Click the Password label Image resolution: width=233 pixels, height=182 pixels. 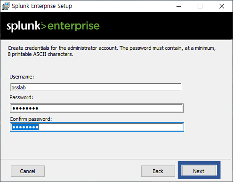pyautogui.click(x=21, y=97)
